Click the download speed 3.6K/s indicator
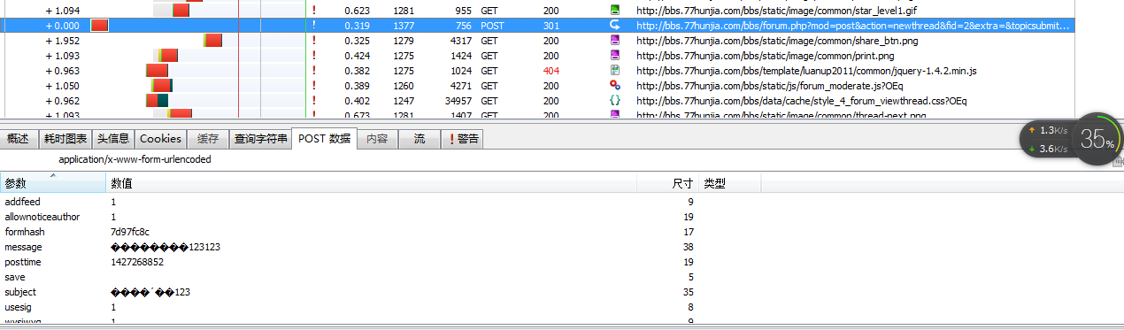This screenshot has height=330, width=1124. pos(1047,149)
